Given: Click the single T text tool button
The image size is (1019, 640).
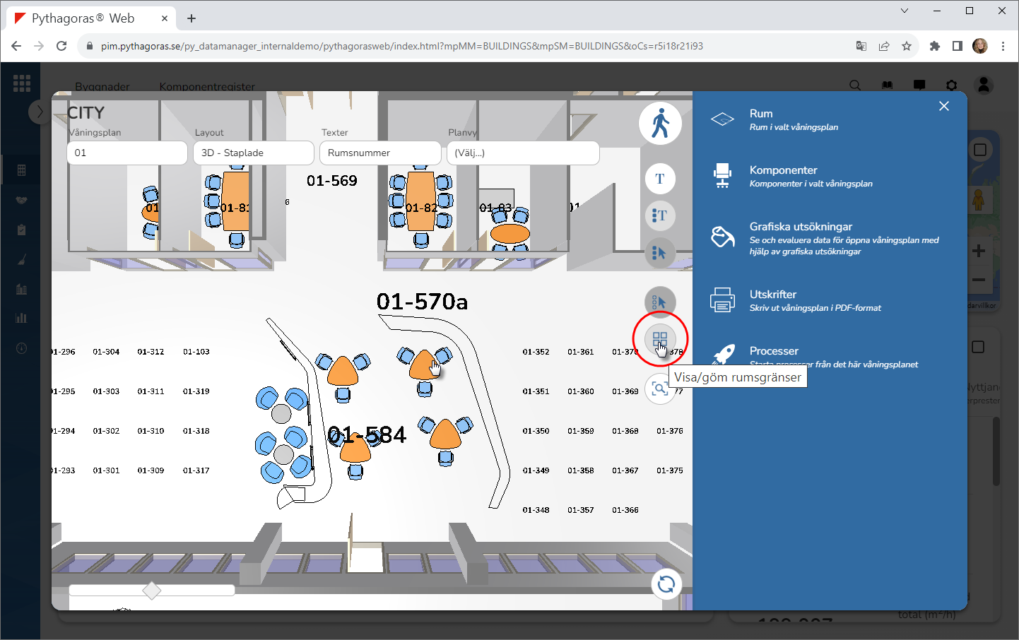Looking at the screenshot, I should pos(660,179).
